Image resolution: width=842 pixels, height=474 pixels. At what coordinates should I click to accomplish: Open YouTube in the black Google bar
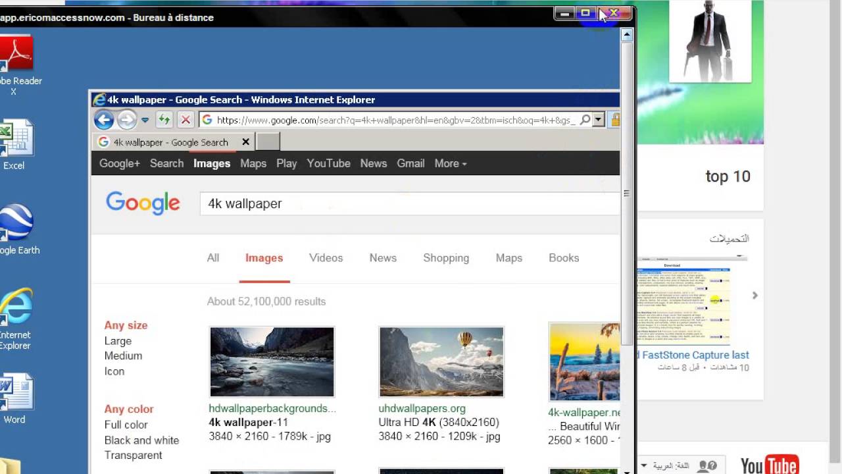(328, 163)
